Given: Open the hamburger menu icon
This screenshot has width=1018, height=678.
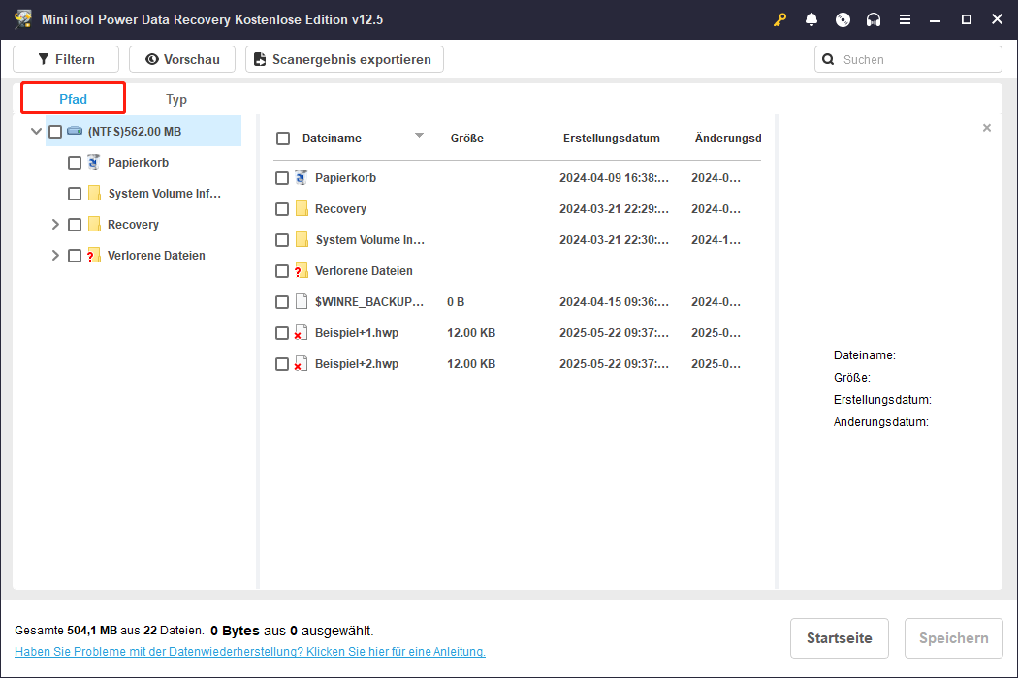Looking at the screenshot, I should pyautogui.click(x=905, y=19).
